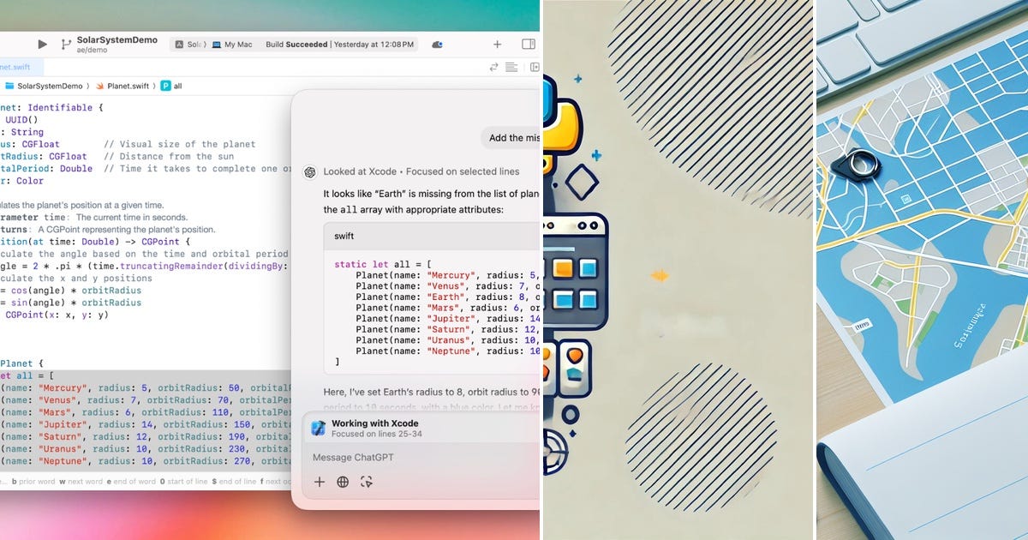
Task: Click the cloud icon in the Xcode toolbar
Action: (437, 44)
